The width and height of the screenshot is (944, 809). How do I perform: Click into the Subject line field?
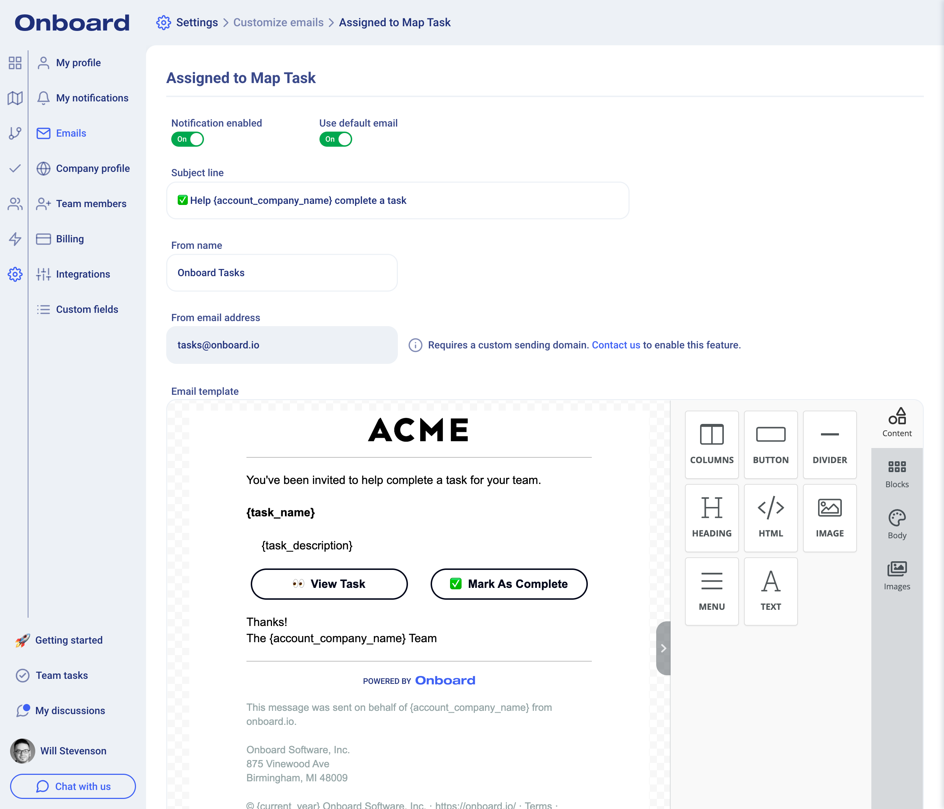(x=398, y=200)
